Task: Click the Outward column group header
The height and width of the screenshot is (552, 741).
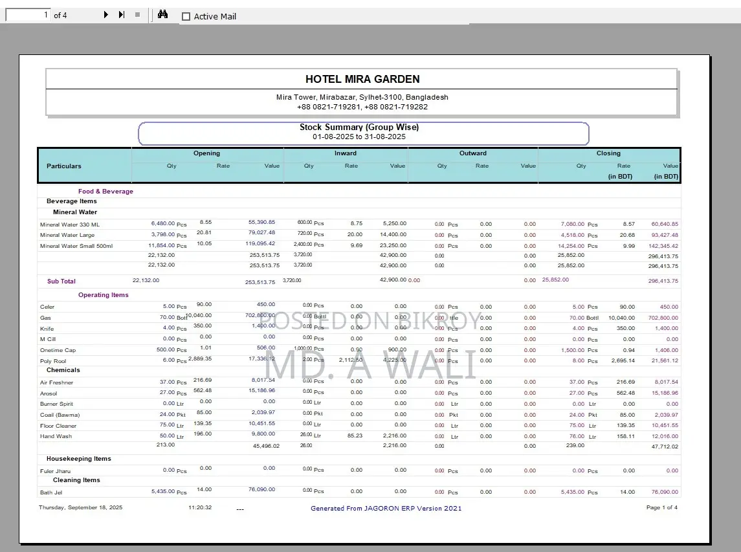Action: coord(472,153)
